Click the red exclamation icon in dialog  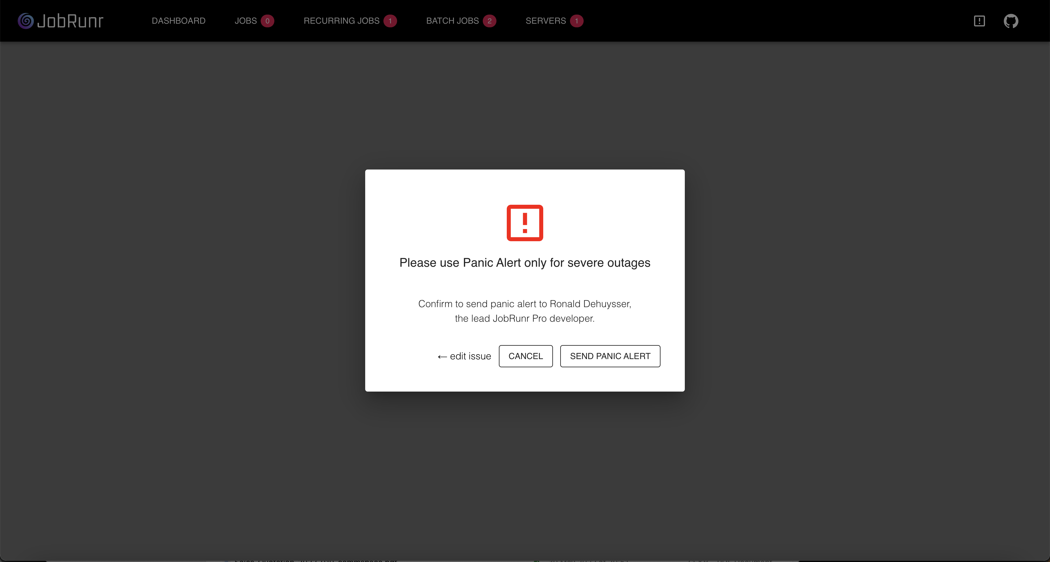click(525, 223)
